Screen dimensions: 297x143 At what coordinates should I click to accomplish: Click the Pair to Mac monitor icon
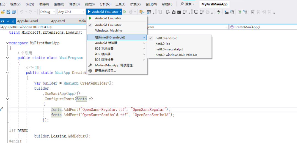[x=196, y=12]
